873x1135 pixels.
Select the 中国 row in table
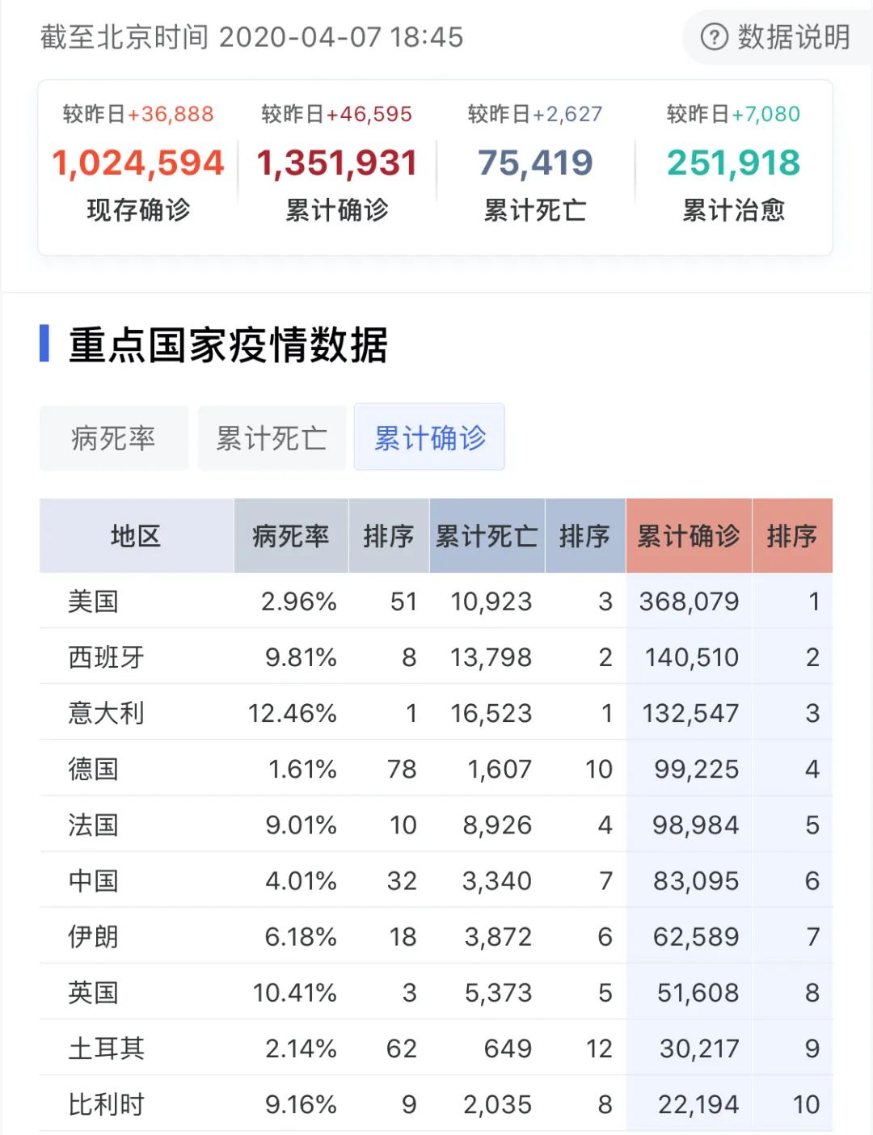pos(94,880)
